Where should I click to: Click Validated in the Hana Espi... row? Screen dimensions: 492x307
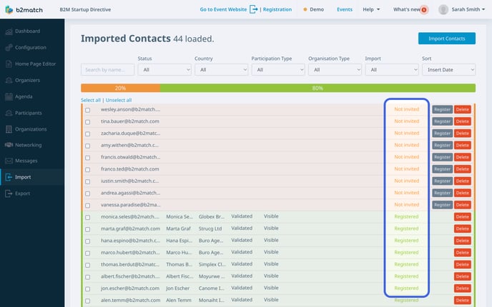[x=242, y=240]
